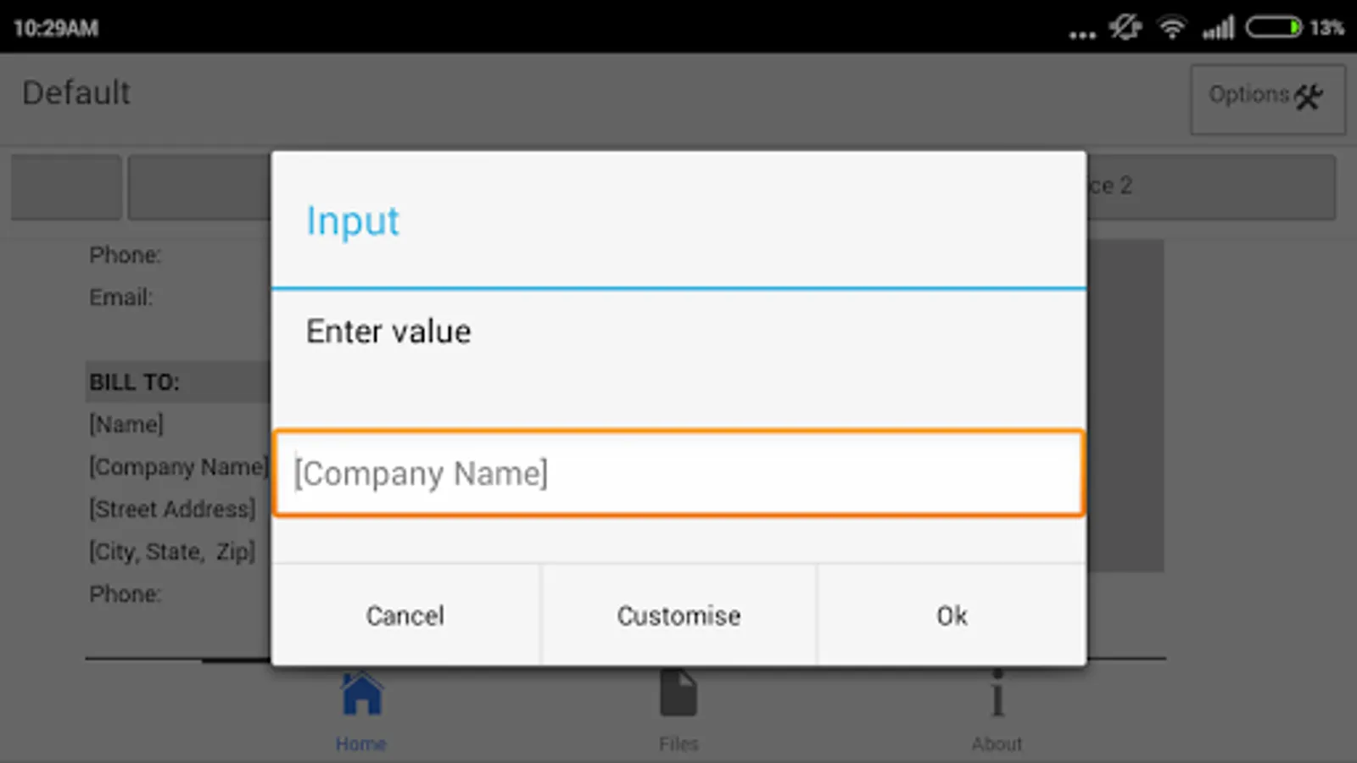This screenshot has width=1357, height=763.
Task: Open Options tools icon button
Action: click(1267, 98)
